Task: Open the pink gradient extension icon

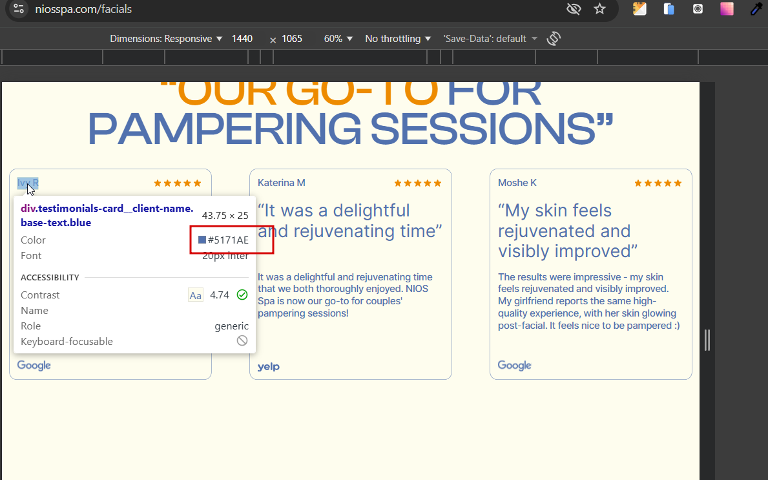Action: (x=727, y=9)
